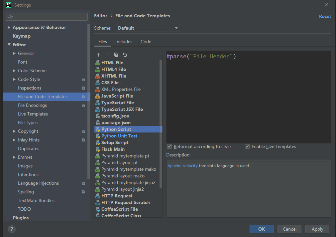Expand the Emmet node
336x237 pixels.
pos(14,157)
